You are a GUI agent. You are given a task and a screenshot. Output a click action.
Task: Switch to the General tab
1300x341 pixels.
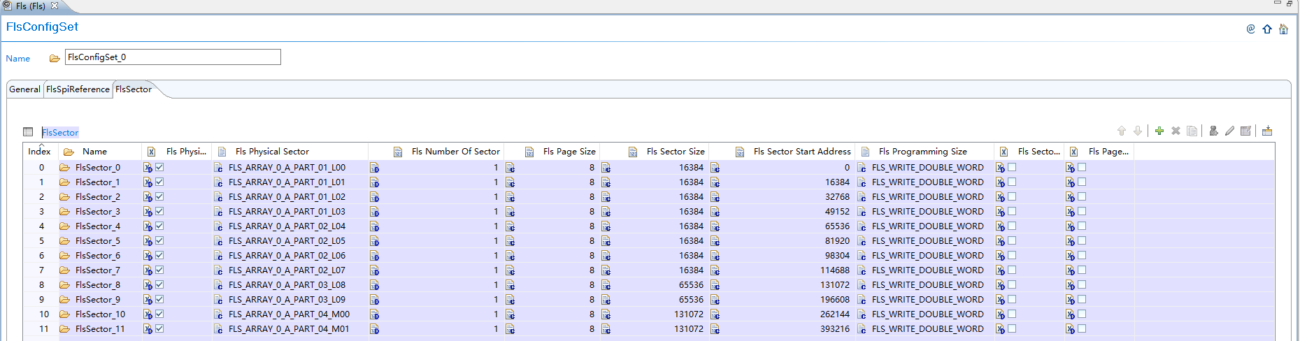click(x=24, y=89)
